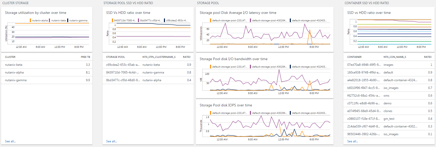Image resolution: width=436 pixels, height=147 pixels.
Task: Select storage pool c69cdea2-653c-45ab-a... row
Action: (148, 65)
